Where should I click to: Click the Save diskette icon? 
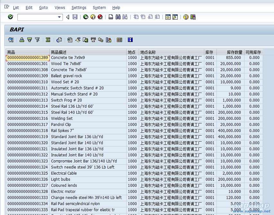click(75, 17)
